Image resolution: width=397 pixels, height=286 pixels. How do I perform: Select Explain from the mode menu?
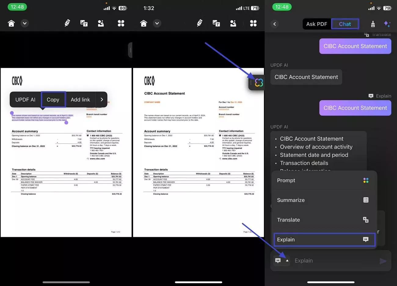pos(324,240)
